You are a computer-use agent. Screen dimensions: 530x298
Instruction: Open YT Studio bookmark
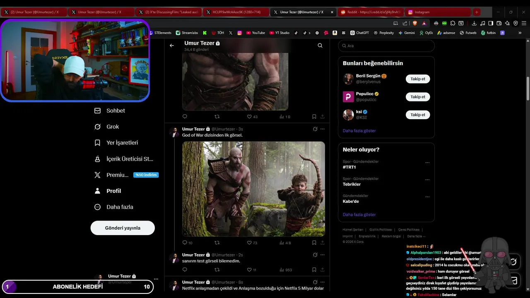[x=279, y=33]
